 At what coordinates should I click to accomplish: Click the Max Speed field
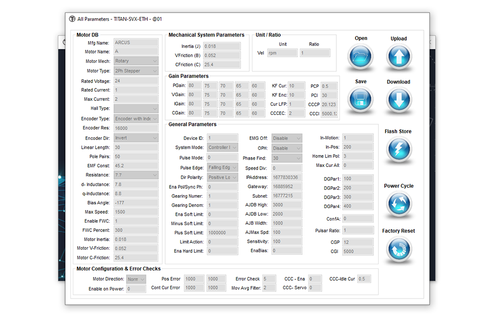pyautogui.click(x=136, y=212)
